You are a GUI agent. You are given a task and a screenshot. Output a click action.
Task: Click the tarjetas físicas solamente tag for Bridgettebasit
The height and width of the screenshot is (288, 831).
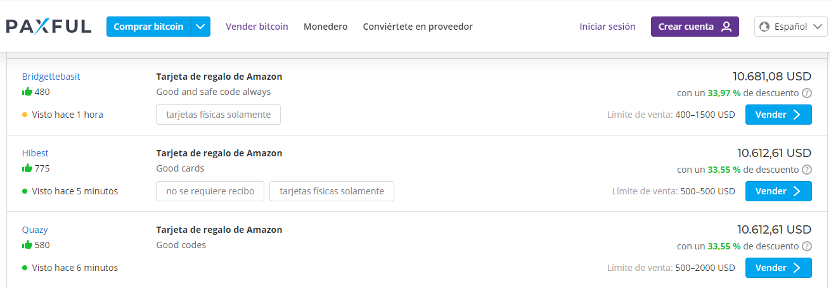[x=218, y=115]
